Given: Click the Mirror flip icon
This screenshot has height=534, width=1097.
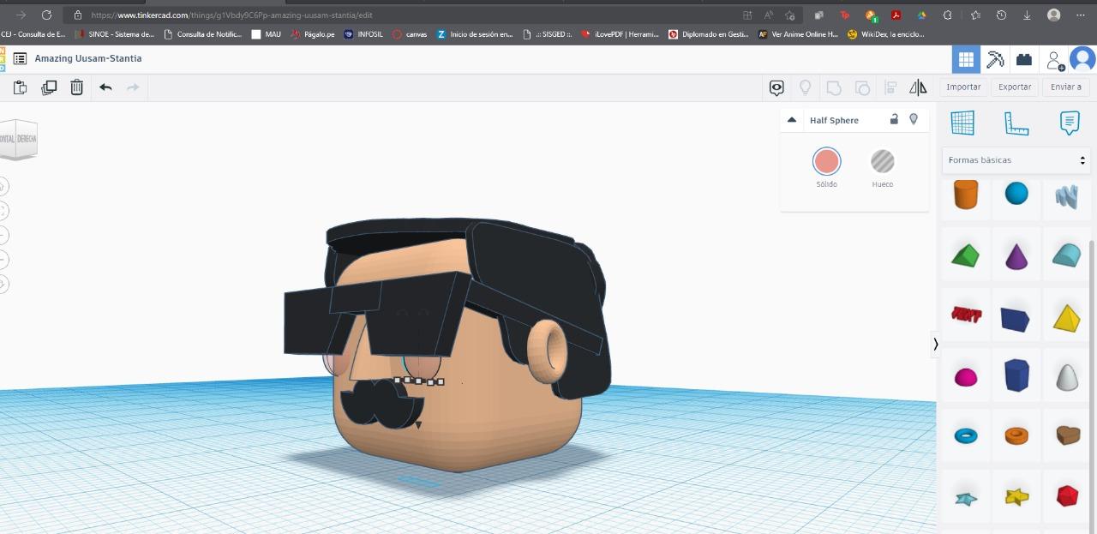Looking at the screenshot, I should coord(918,87).
